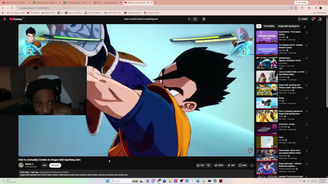Open options for Tek It video

(306, 138)
